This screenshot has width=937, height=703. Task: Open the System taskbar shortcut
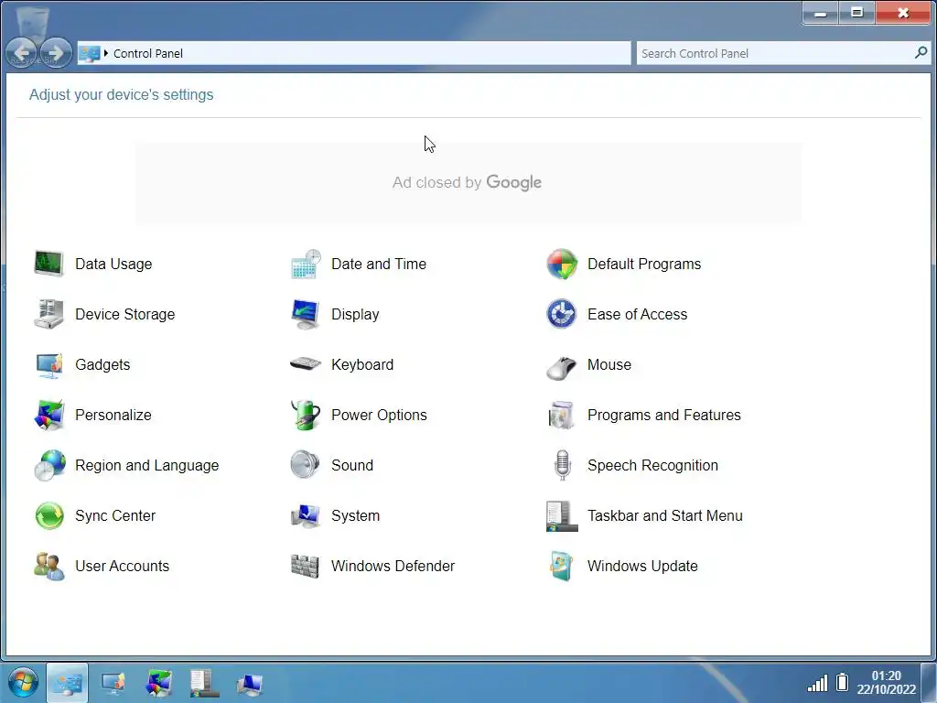pyautogui.click(x=250, y=683)
